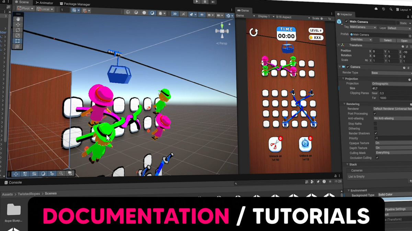Viewport: 412px width, 231px height.
Task: Toggle the Static checkbox
Action: (398, 23)
